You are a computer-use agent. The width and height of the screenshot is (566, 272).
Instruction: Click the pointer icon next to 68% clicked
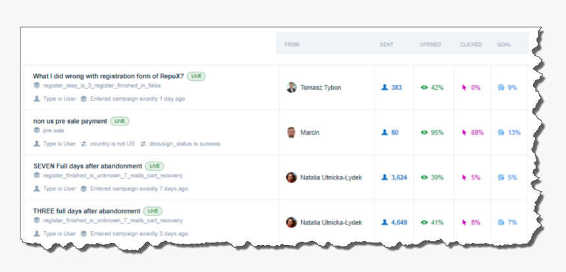click(x=465, y=132)
